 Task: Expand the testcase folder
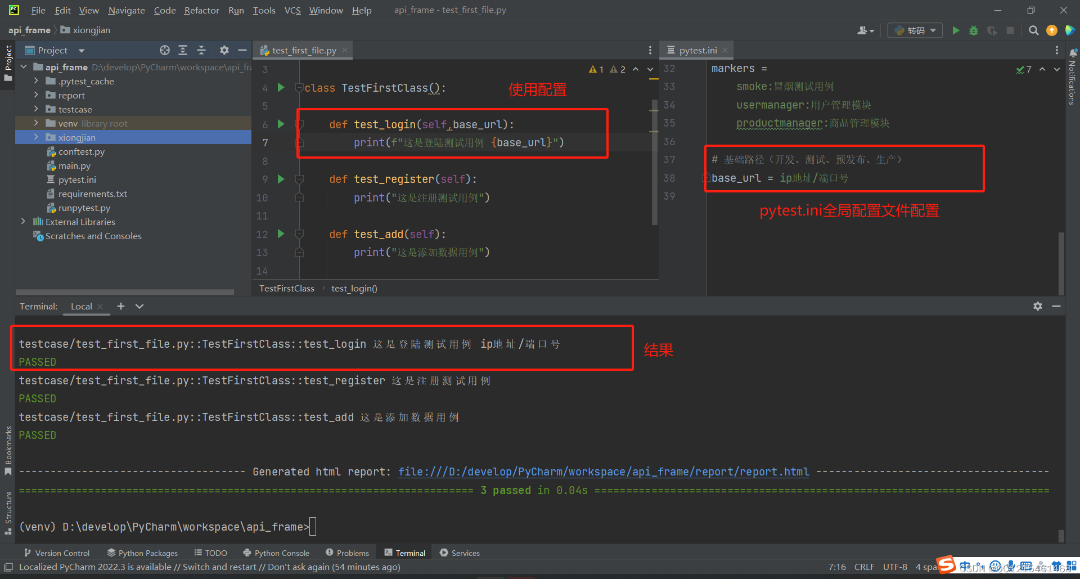tap(36, 109)
